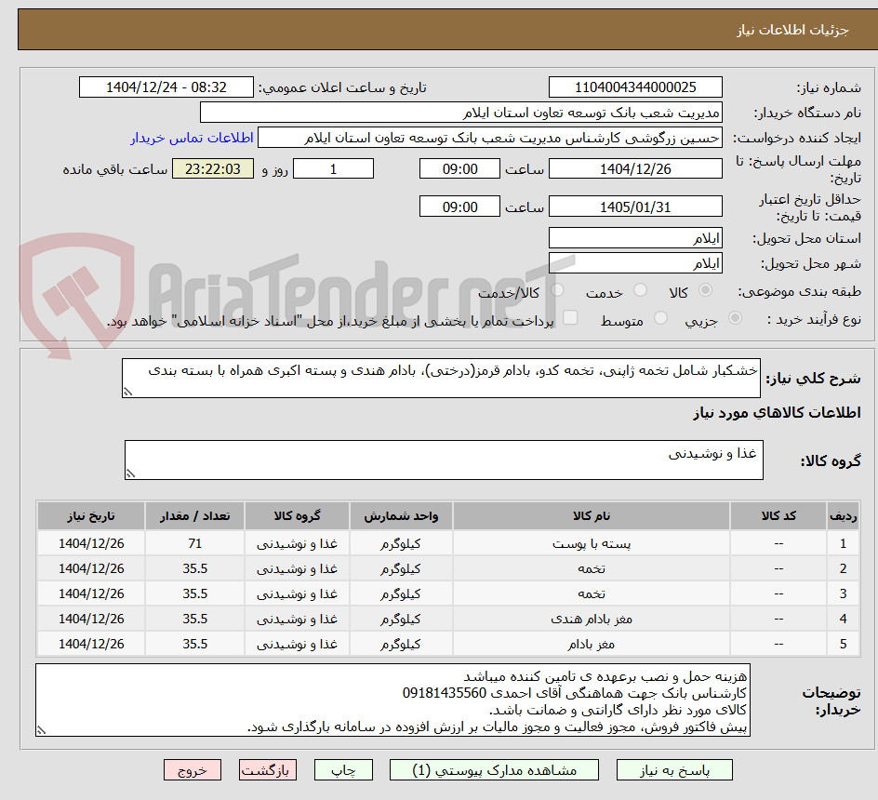
Task: Select the متوسط purchase type radio
Action: (660, 318)
